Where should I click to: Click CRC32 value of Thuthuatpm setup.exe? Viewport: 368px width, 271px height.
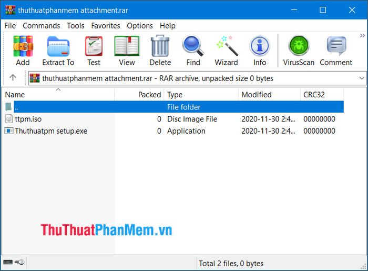click(319, 131)
